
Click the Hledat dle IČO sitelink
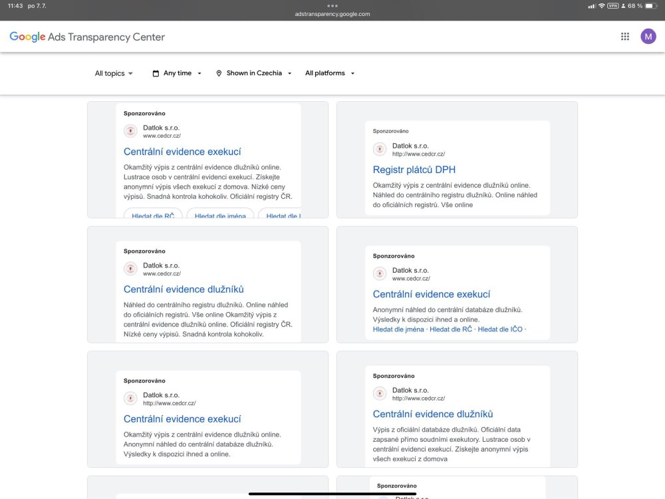click(500, 329)
